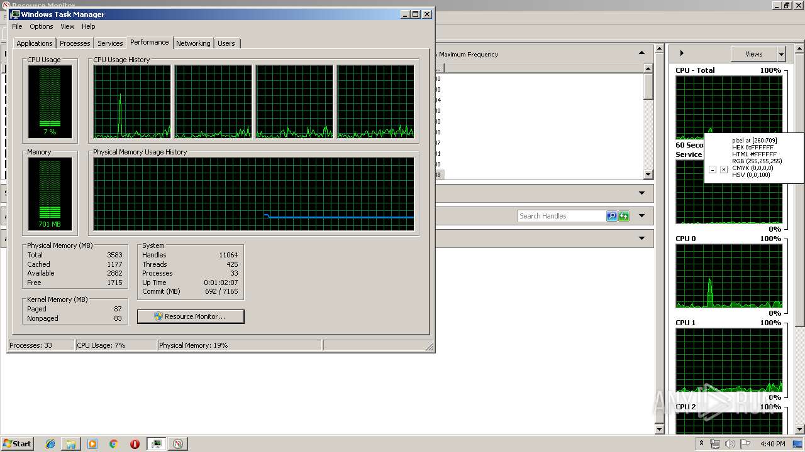Image resolution: width=805 pixels, height=452 pixels.
Task: Click network icon in system tray
Action: coord(715,444)
